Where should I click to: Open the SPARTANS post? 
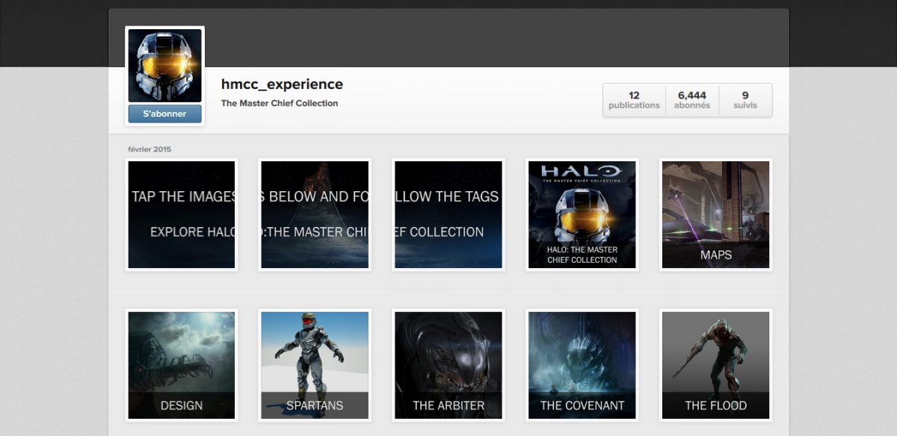(315, 365)
